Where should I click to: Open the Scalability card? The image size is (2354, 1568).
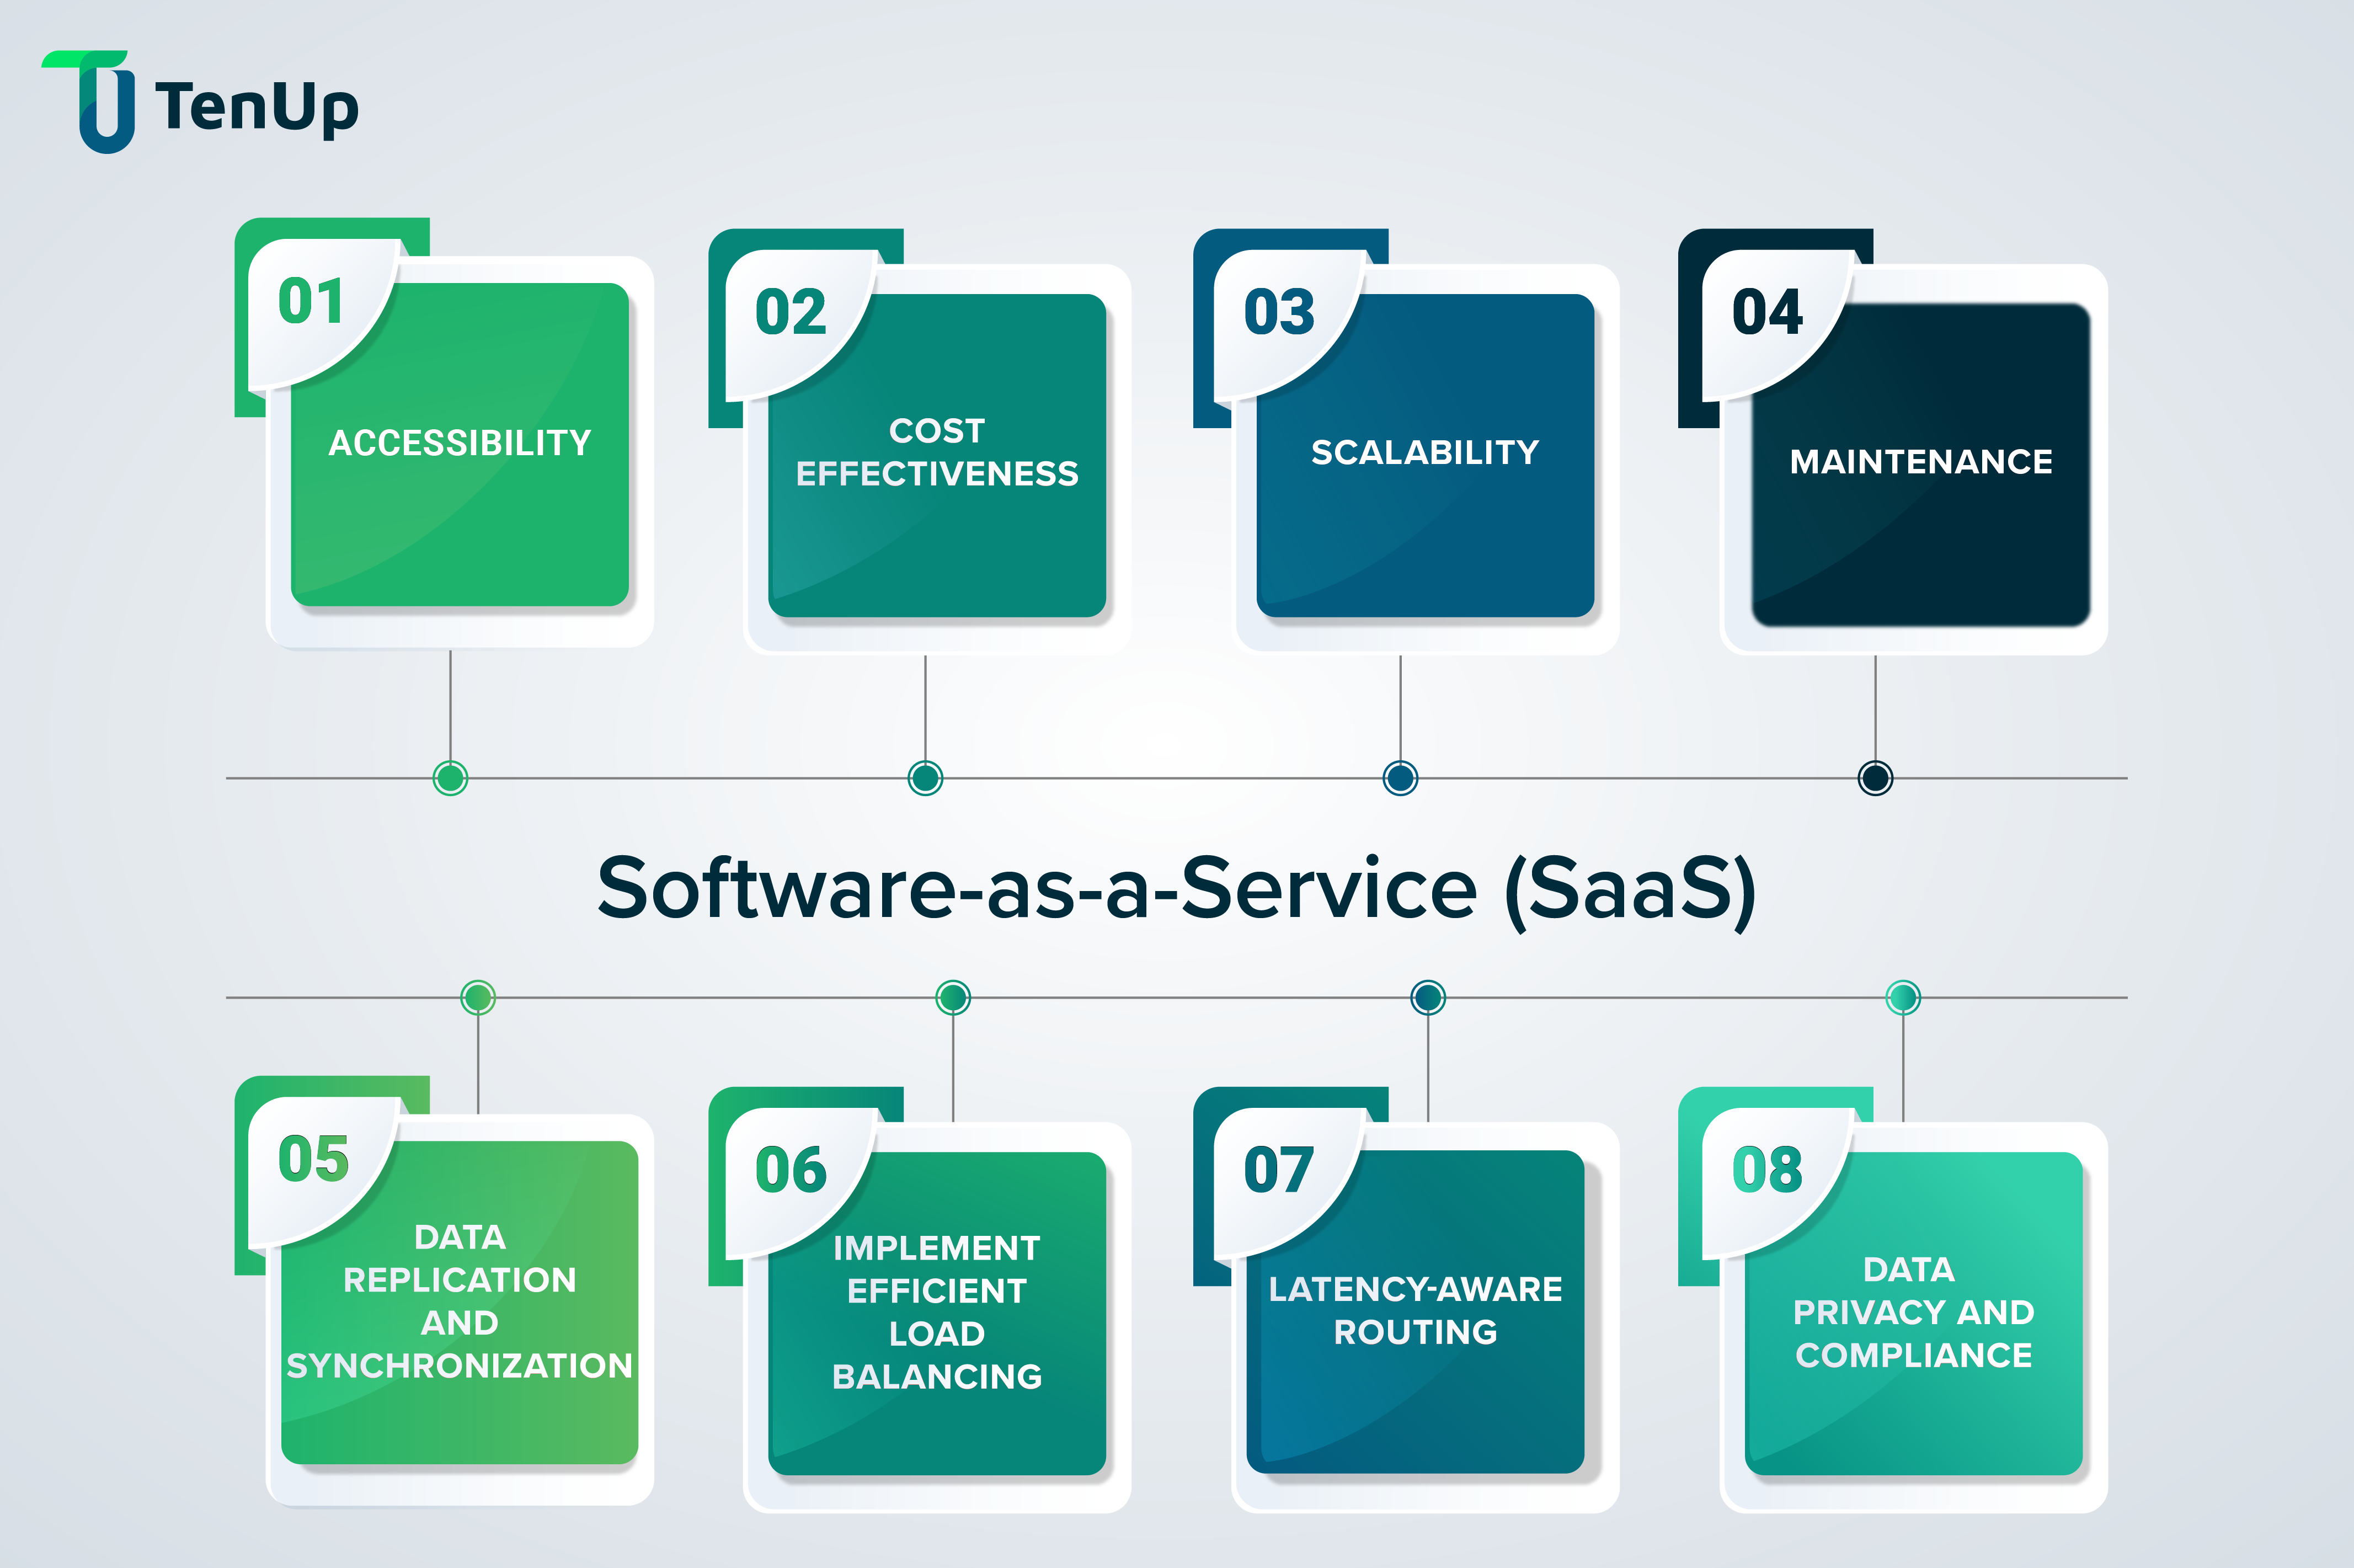click(x=1425, y=455)
